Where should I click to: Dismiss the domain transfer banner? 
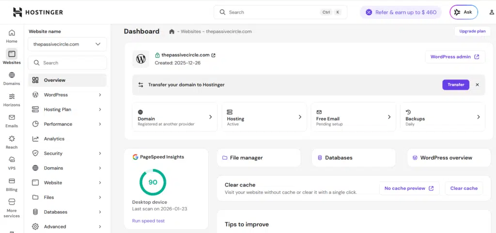pos(477,85)
